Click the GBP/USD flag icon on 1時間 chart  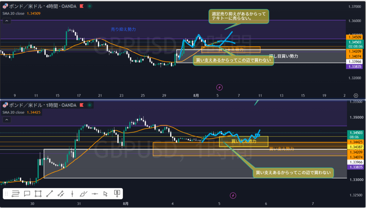point(5,105)
